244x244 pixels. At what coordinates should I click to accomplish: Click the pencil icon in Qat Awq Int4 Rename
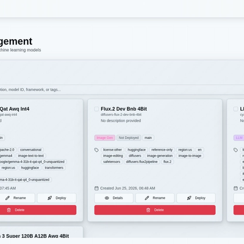pyautogui.click(x=7, y=198)
